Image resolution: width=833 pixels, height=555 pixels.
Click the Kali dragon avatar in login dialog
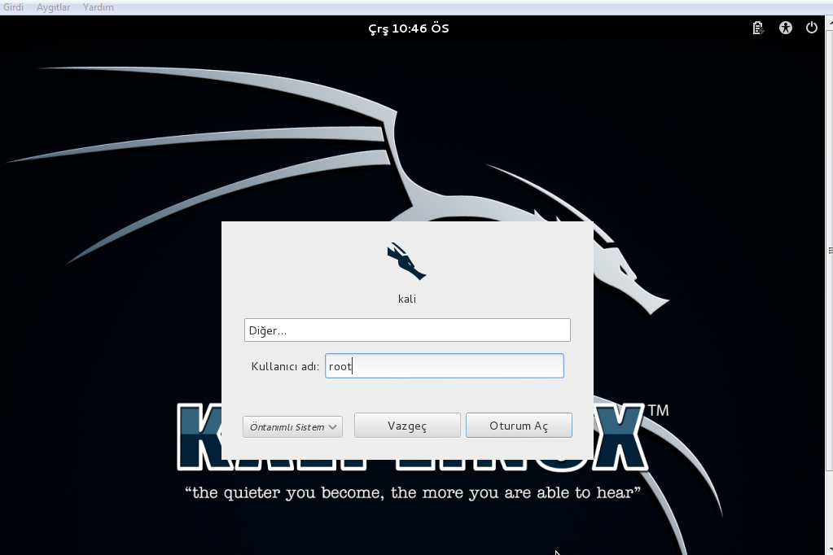click(406, 261)
